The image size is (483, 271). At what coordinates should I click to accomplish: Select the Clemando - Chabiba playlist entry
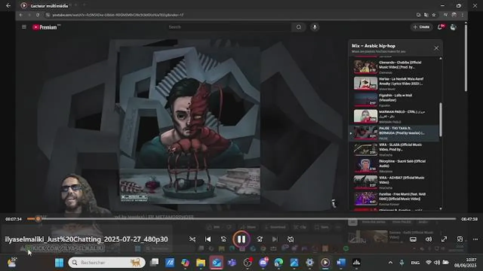click(394, 67)
